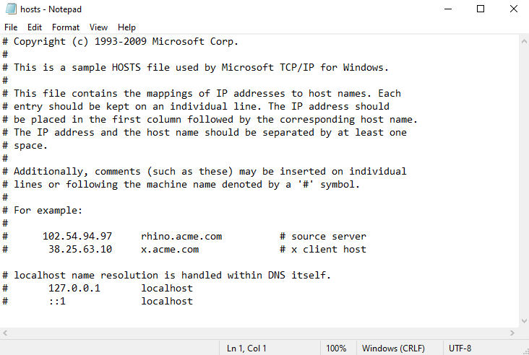Open the File menu
The width and height of the screenshot is (529, 355).
[11, 27]
